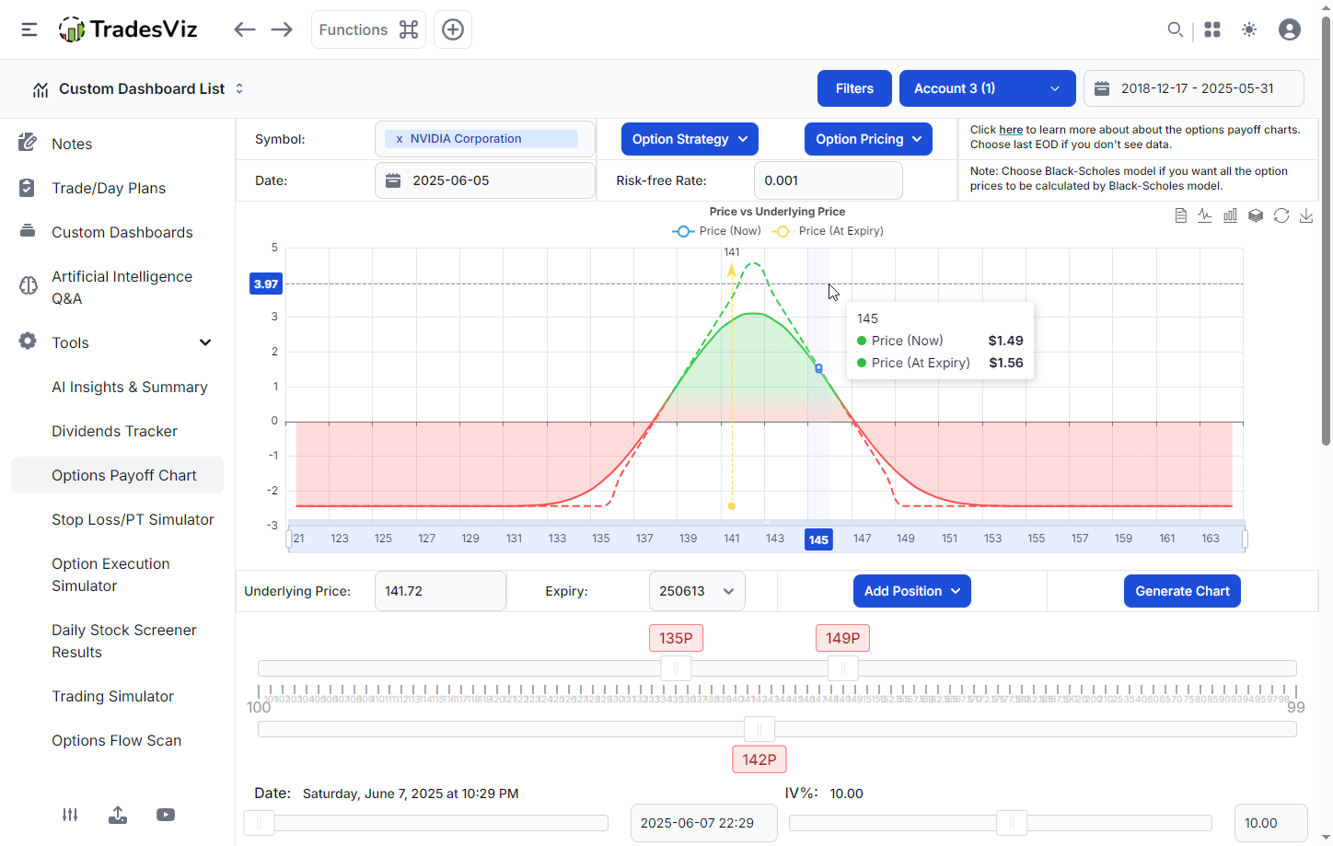Open the chart data table icon
The height and width of the screenshot is (846, 1333).
(x=1181, y=214)
